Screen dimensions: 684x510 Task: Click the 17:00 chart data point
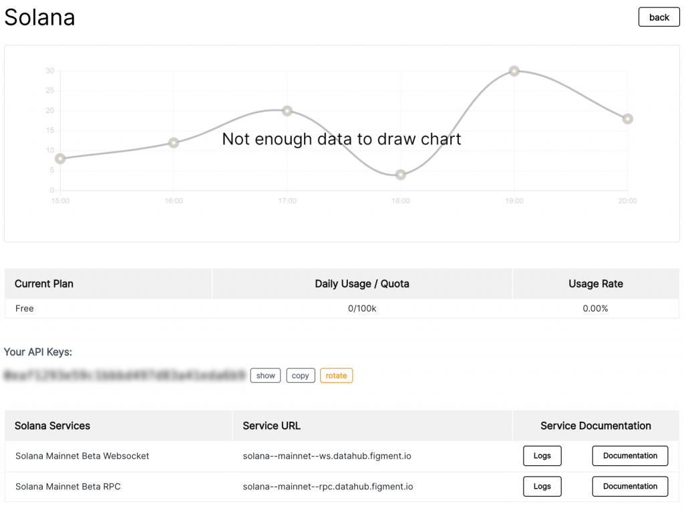[x=287, y=111]
